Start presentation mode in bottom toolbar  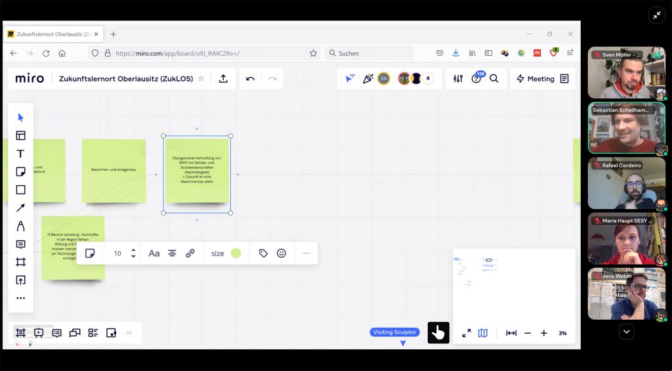(x=39, y=333)
